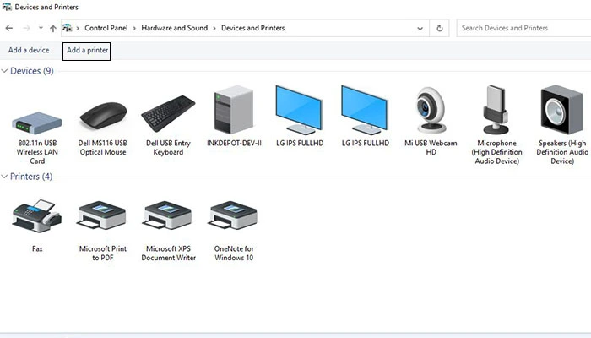Viewport: 591px width, 338px height.
Task: Navigate to Hardware and Sound breadcrumb
Action: (175, 28)
